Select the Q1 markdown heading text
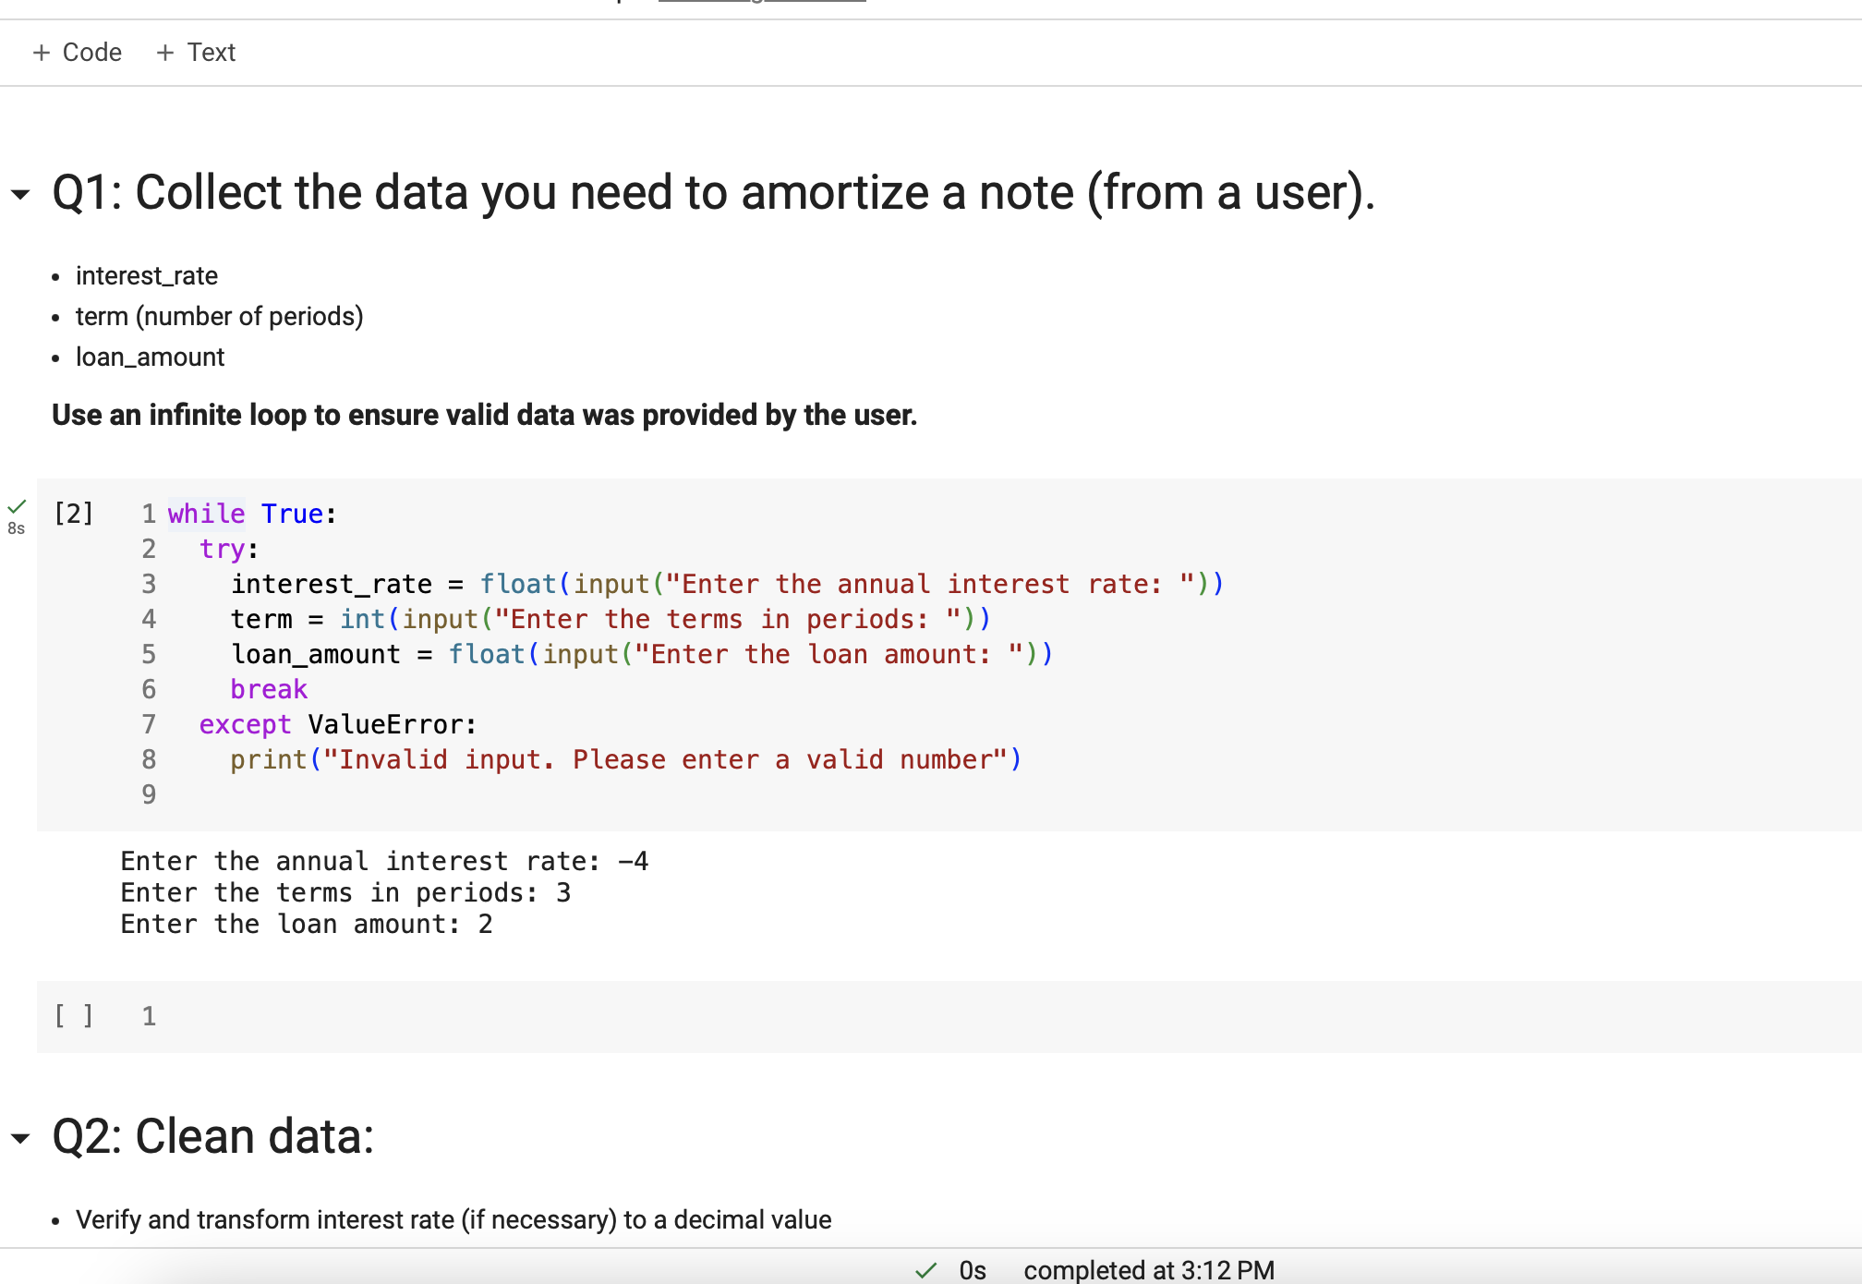The width and height of the screenshot is (1862, 1284). coord(711,191)
